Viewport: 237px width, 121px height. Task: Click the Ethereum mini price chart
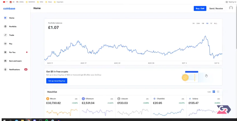pyautogui.click(x=97, y=112)
